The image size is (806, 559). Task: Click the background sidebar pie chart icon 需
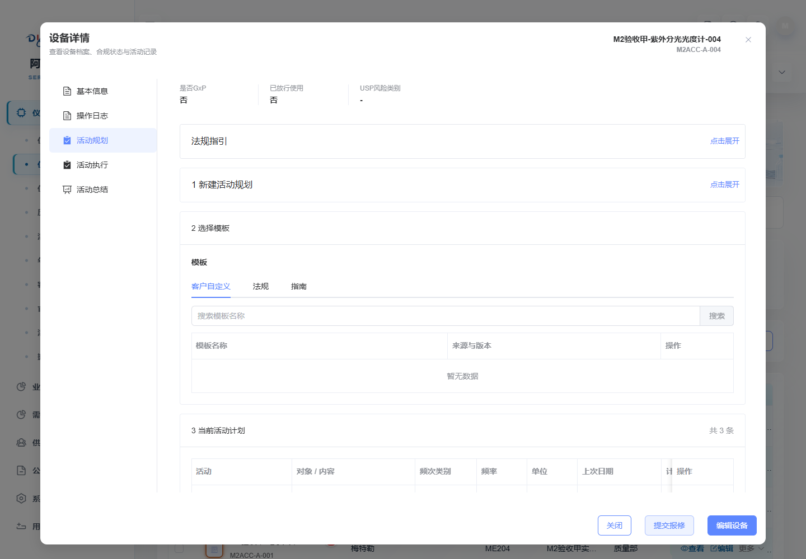coord(21,415)
